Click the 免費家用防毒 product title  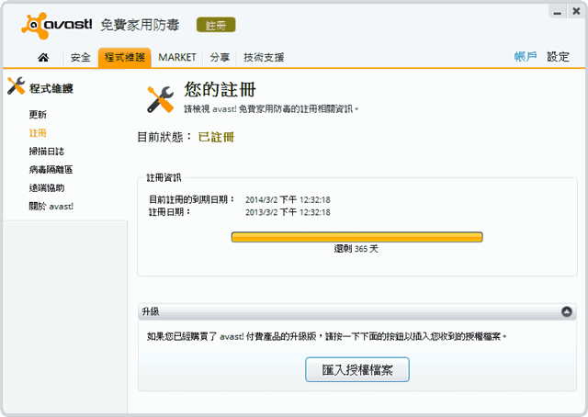(140, 25)
